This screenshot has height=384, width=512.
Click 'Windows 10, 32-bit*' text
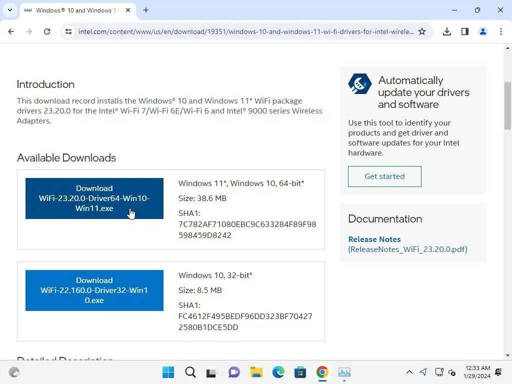(x=215, y=275)
